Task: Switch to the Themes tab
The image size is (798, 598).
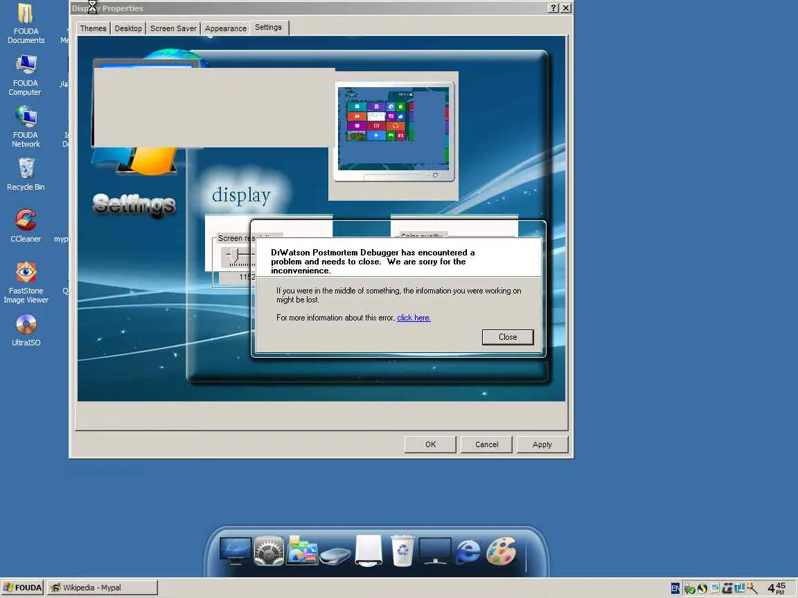Action: [x=93, y=28]
